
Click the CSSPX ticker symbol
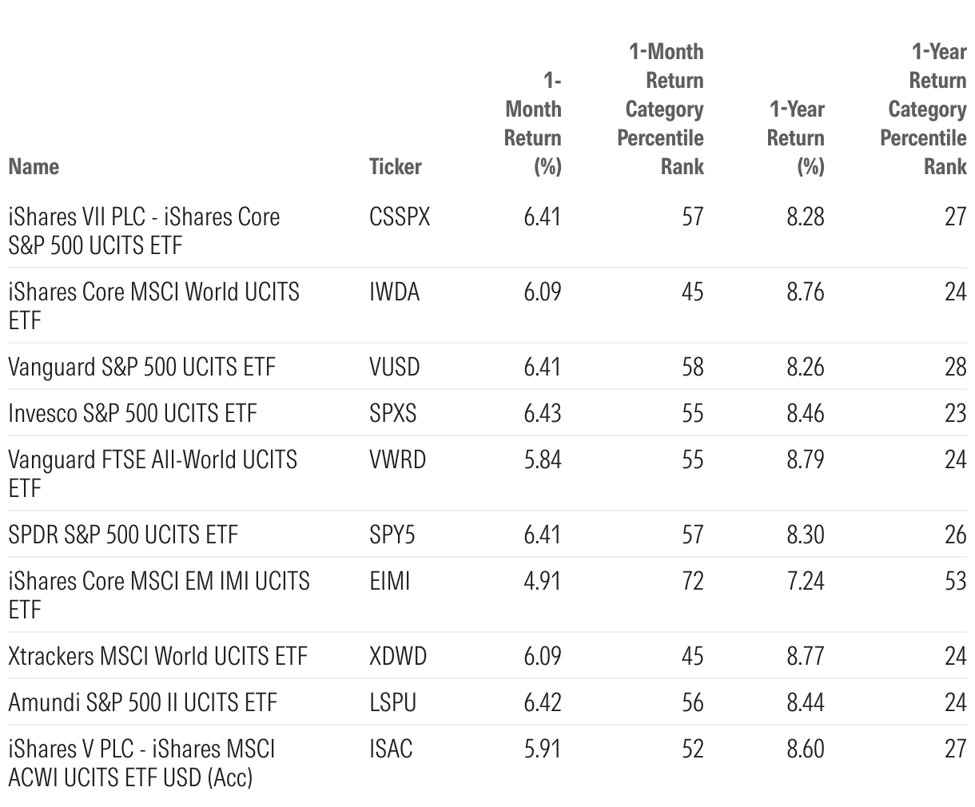[400, 217]
